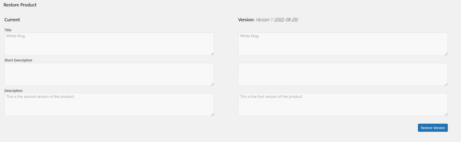
Task: Click resize grip on Version 1 Description box
Action: [x=446, y=115]
